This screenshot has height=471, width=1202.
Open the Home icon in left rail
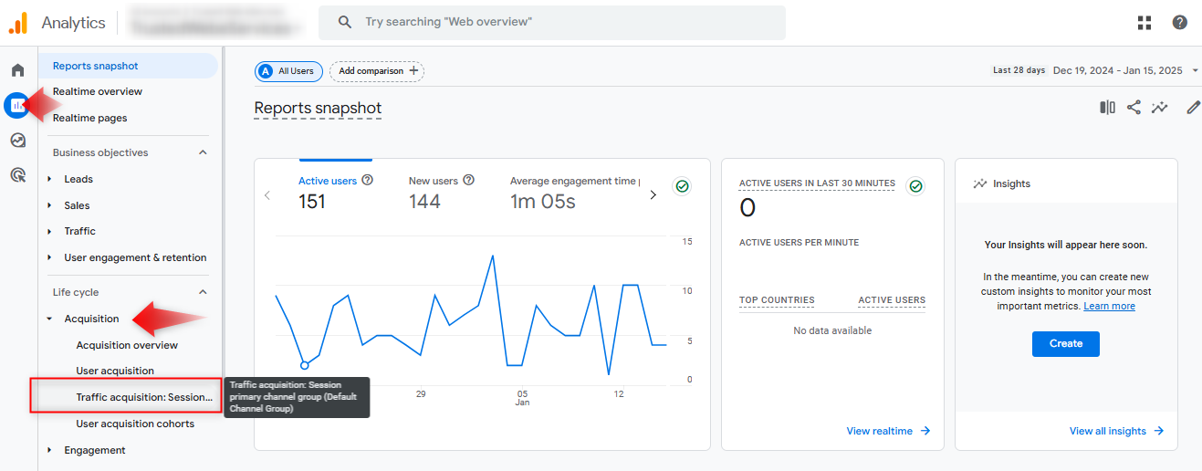(17, 70)
